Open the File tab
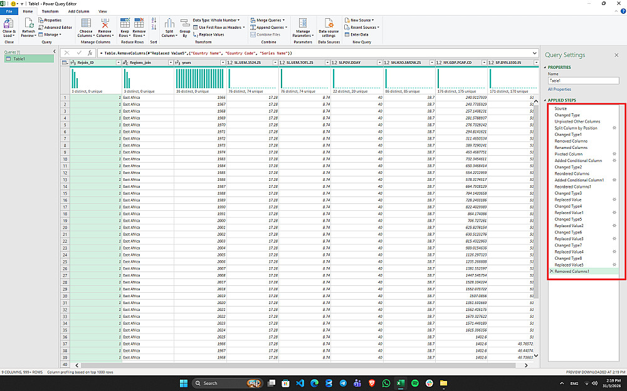 9,11
